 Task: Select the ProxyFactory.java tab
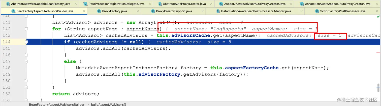[x=114, y=11]
